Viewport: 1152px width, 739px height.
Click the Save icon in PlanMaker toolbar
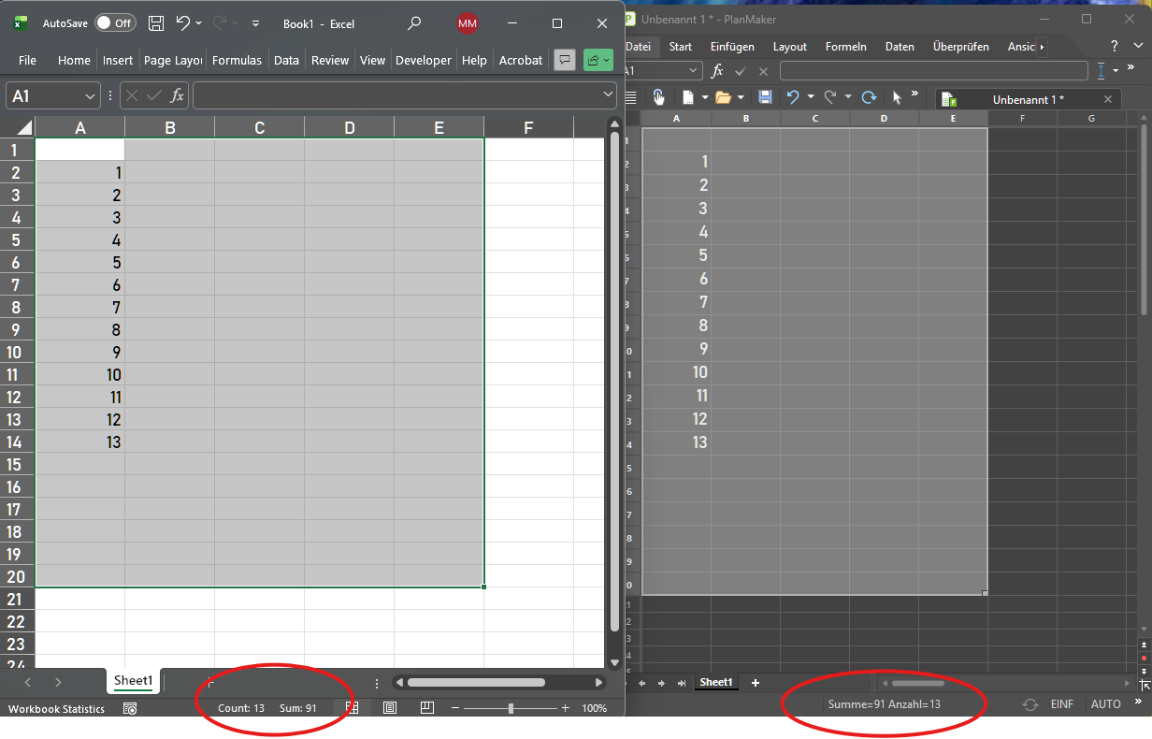click(x=766, y=96)
